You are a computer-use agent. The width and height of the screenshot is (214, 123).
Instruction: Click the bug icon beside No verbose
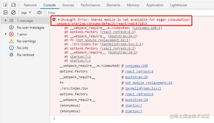(x=11, y=55)
